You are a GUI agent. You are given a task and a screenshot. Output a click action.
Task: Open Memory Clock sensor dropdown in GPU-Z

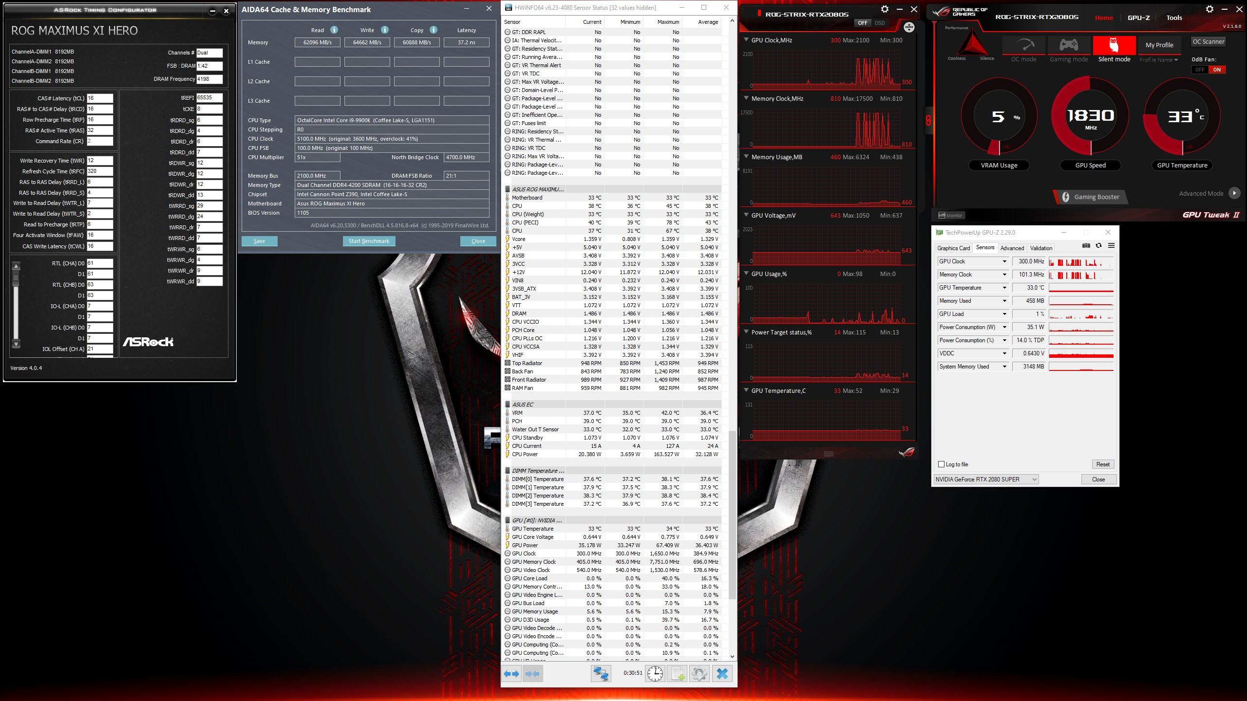[1004, 275]
